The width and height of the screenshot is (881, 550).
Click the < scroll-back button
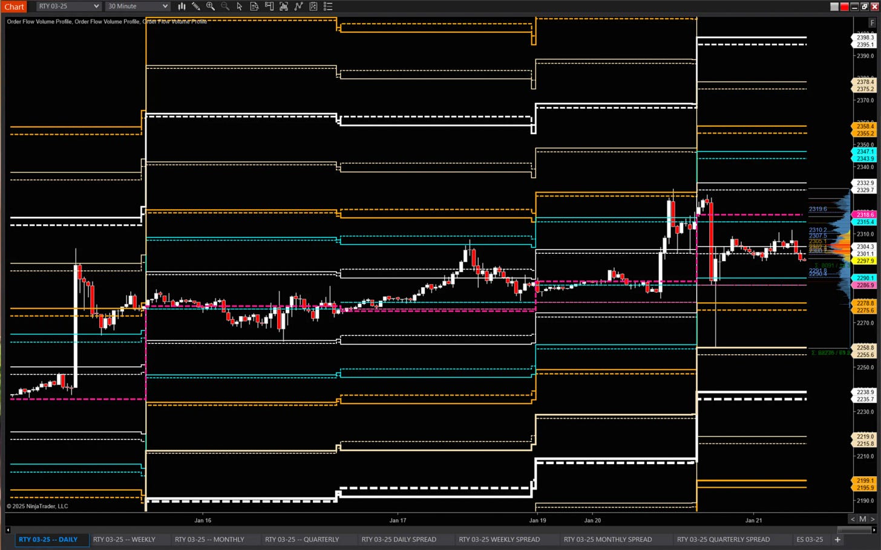click(x=853, y=519)
